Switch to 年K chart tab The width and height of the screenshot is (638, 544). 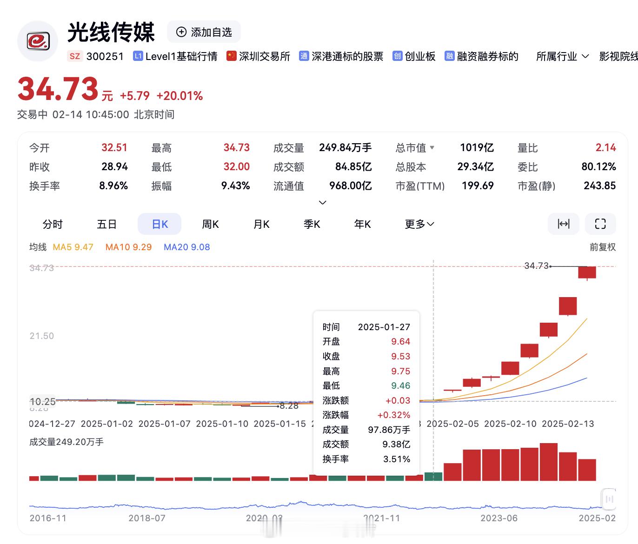click(x=363, y=224)
